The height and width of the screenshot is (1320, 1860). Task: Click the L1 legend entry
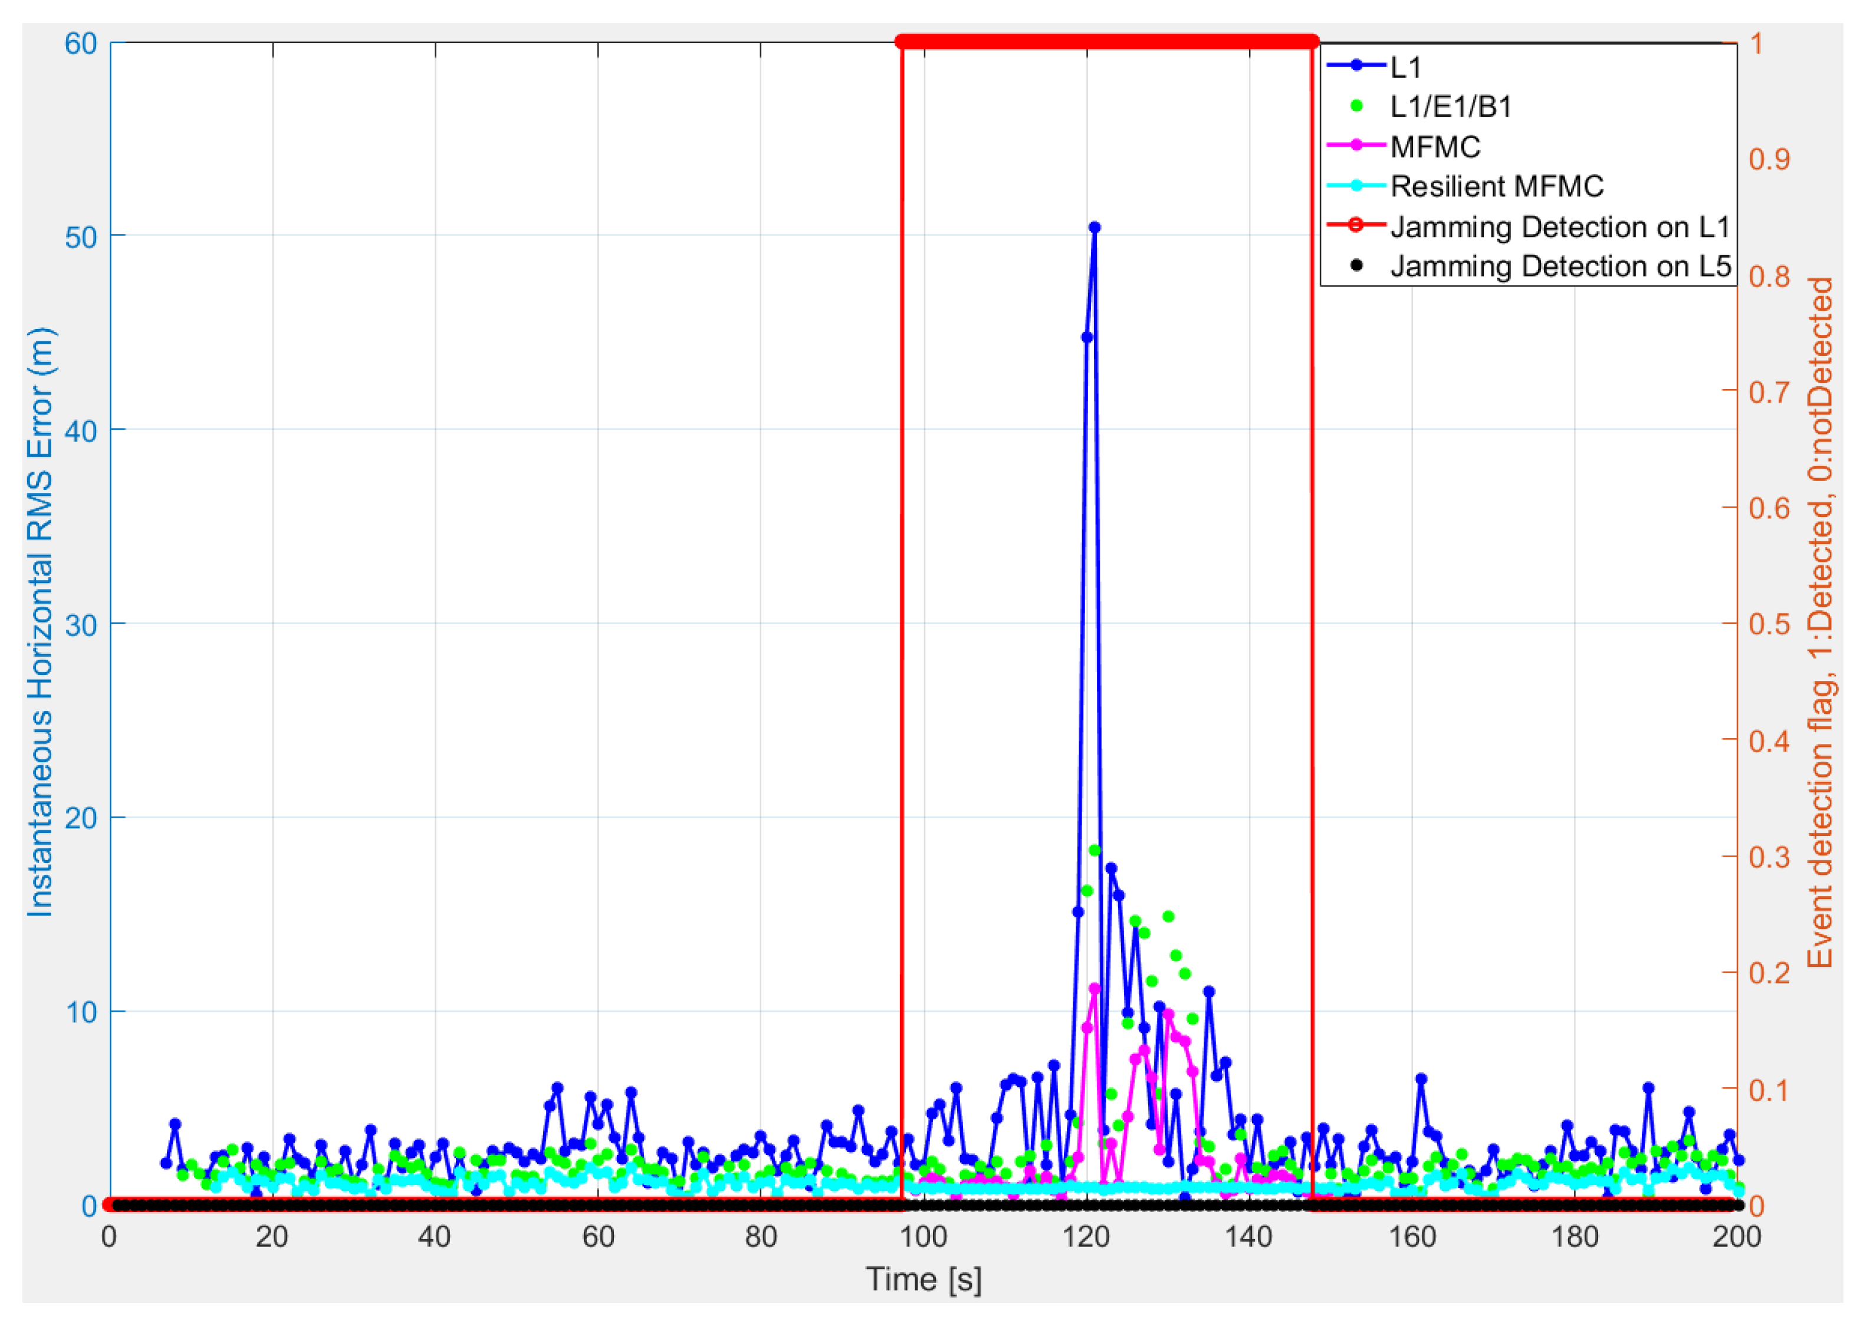pyautogui.click(x=1405, y=67)
